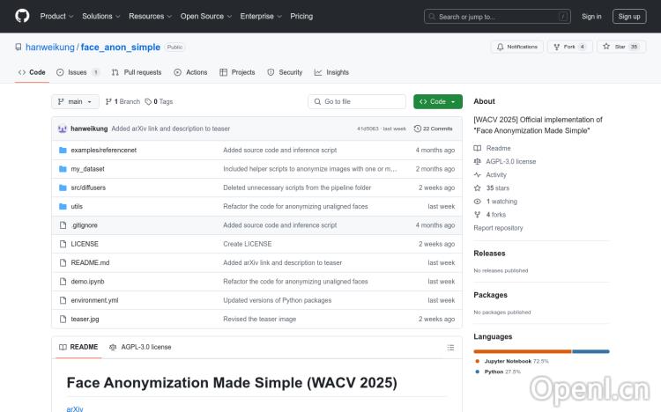Switch to the Issues tab
Screen dimensions: 661x412
78,72
